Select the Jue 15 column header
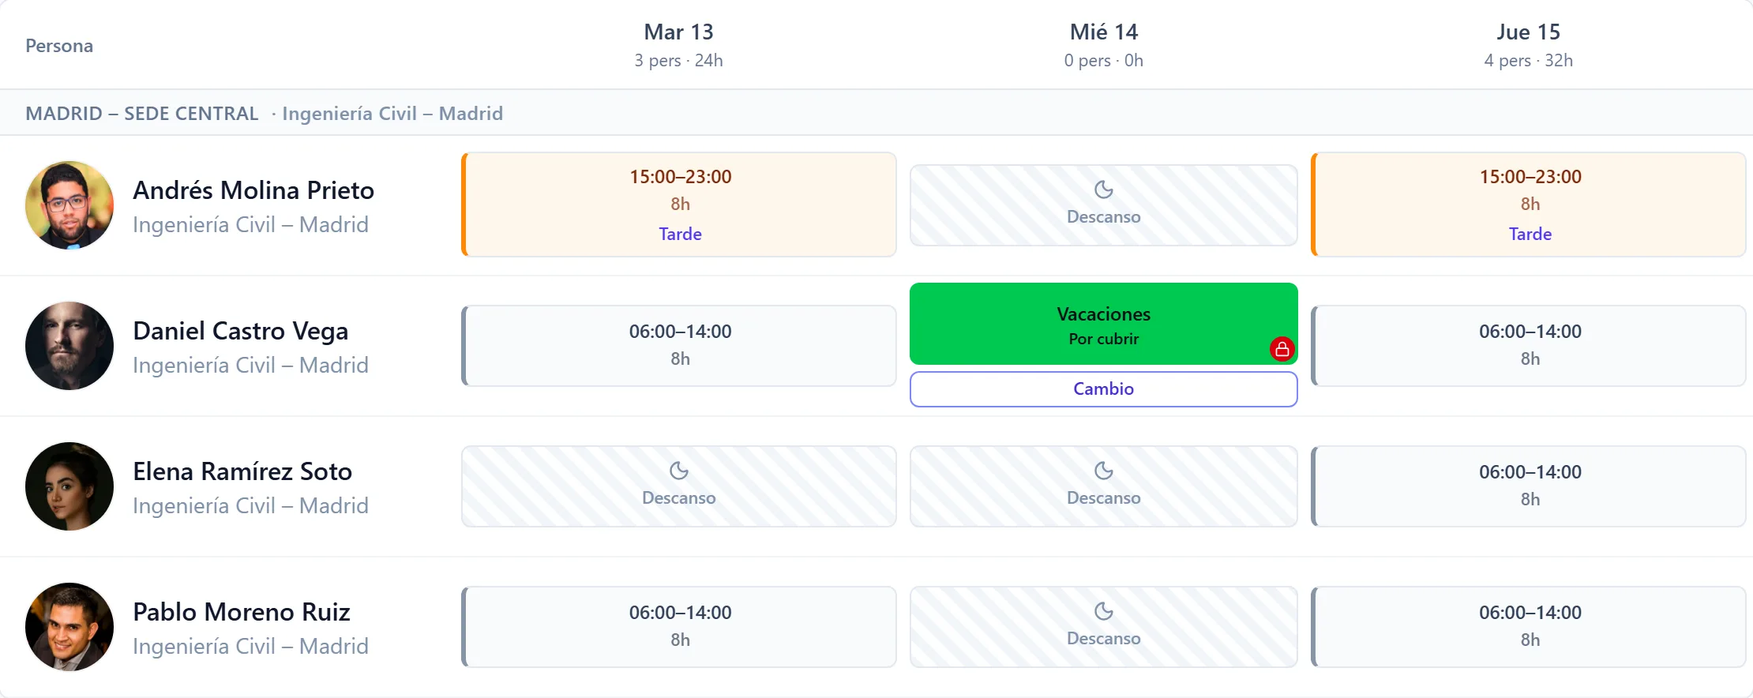1753x698 pixels. pyautogui.click(x=1529, y=45)
